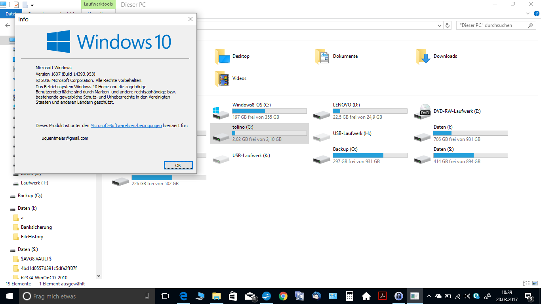Switch to large icons view layout

point(535,283)
